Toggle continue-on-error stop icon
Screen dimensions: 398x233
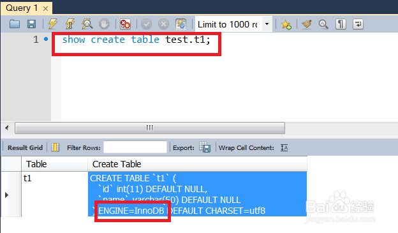click(x=125, y=24)
